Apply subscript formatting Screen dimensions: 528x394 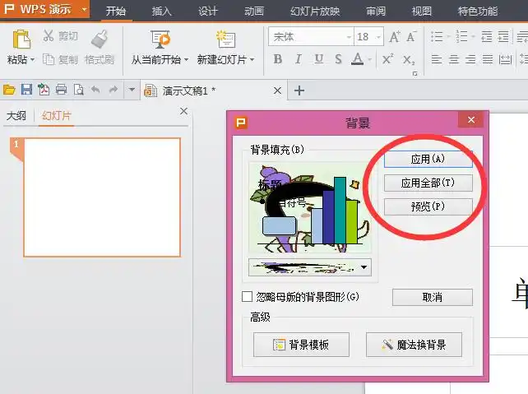pos(409,60)
